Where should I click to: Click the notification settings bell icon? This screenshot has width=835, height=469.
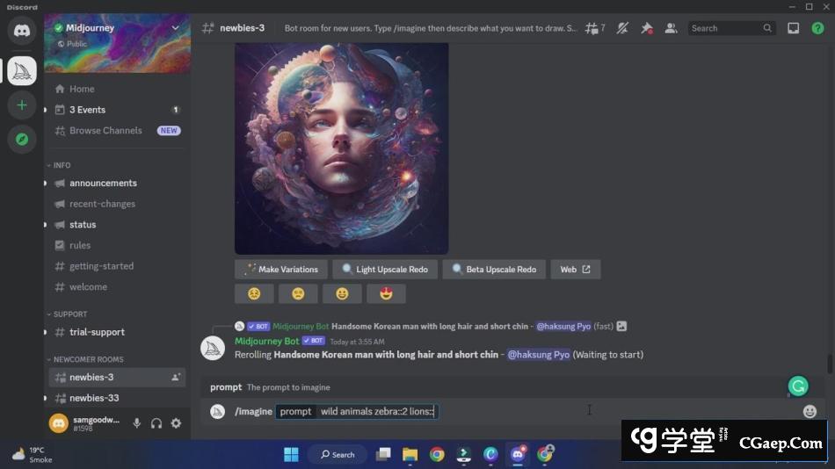coord(622,28)
